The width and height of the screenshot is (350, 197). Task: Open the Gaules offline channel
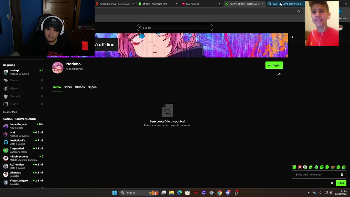point(23,80)
